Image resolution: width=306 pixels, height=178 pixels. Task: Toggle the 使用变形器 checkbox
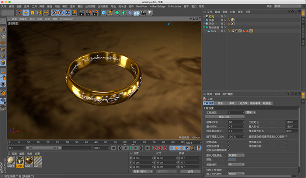coord(286,146)
